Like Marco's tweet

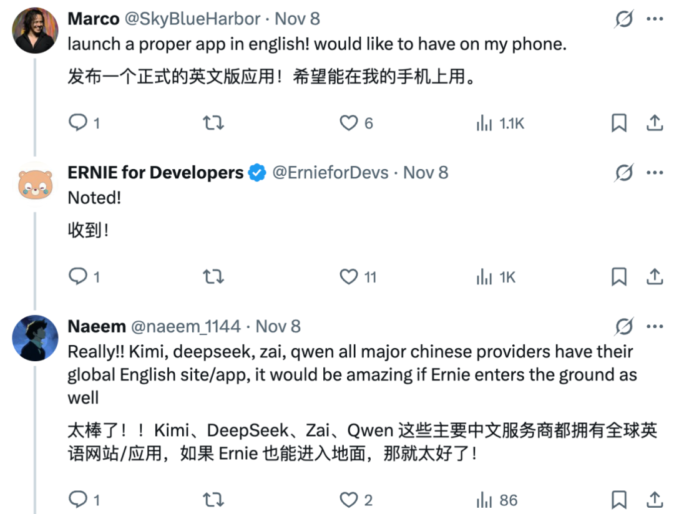click(x=348, y=123)
